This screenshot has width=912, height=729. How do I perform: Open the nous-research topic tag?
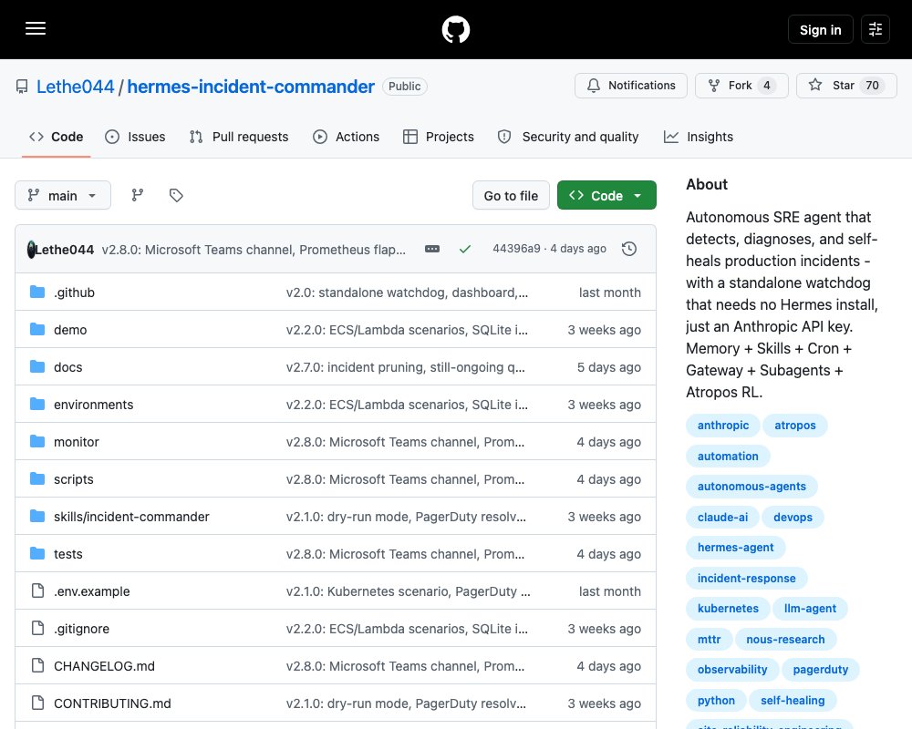click(x=786, y=639)
